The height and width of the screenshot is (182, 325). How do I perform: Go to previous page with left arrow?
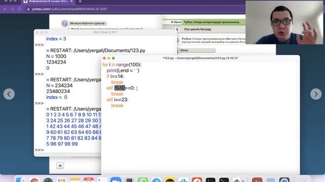pos(9,94)
